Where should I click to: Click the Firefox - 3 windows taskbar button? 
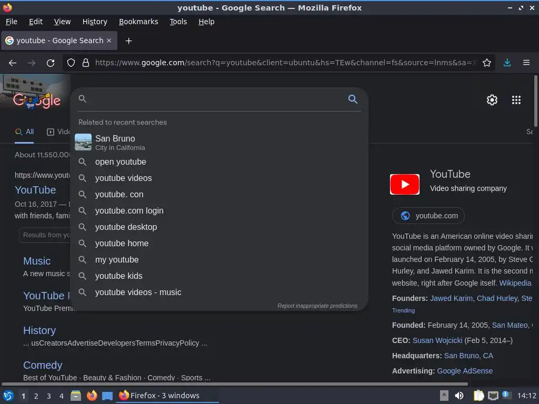pyautogui.click(x=168, y=396)
